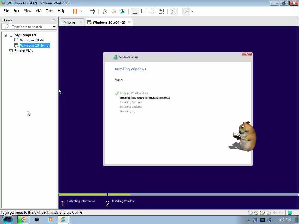Click the black taskbar app icon
This screenshot has width=299, height=224.
37,220
